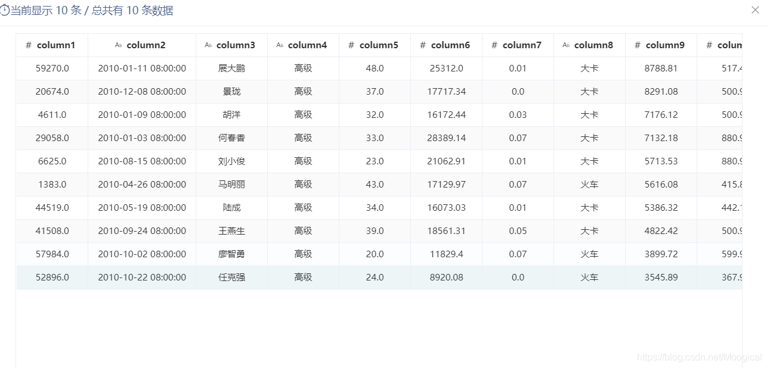
Task: Click column9 value 5616.08
Action: tap(661, 185)
